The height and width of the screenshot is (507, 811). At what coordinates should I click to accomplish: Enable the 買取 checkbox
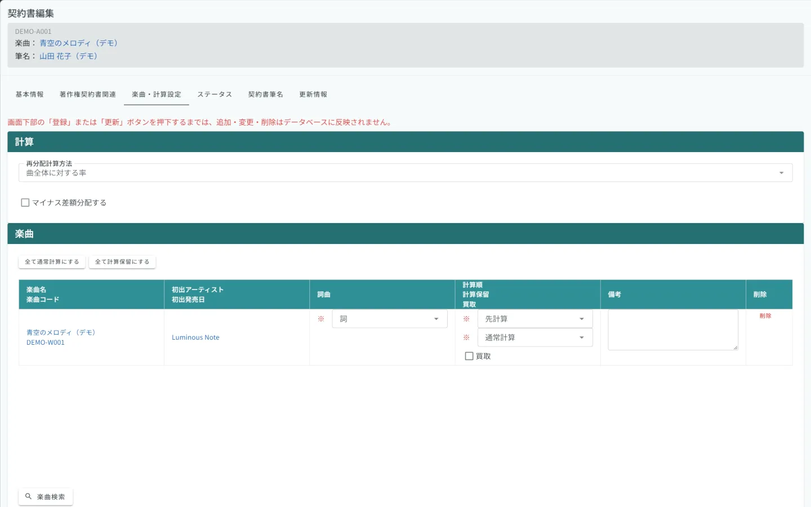pyautogui.click(x=469, y=356)
